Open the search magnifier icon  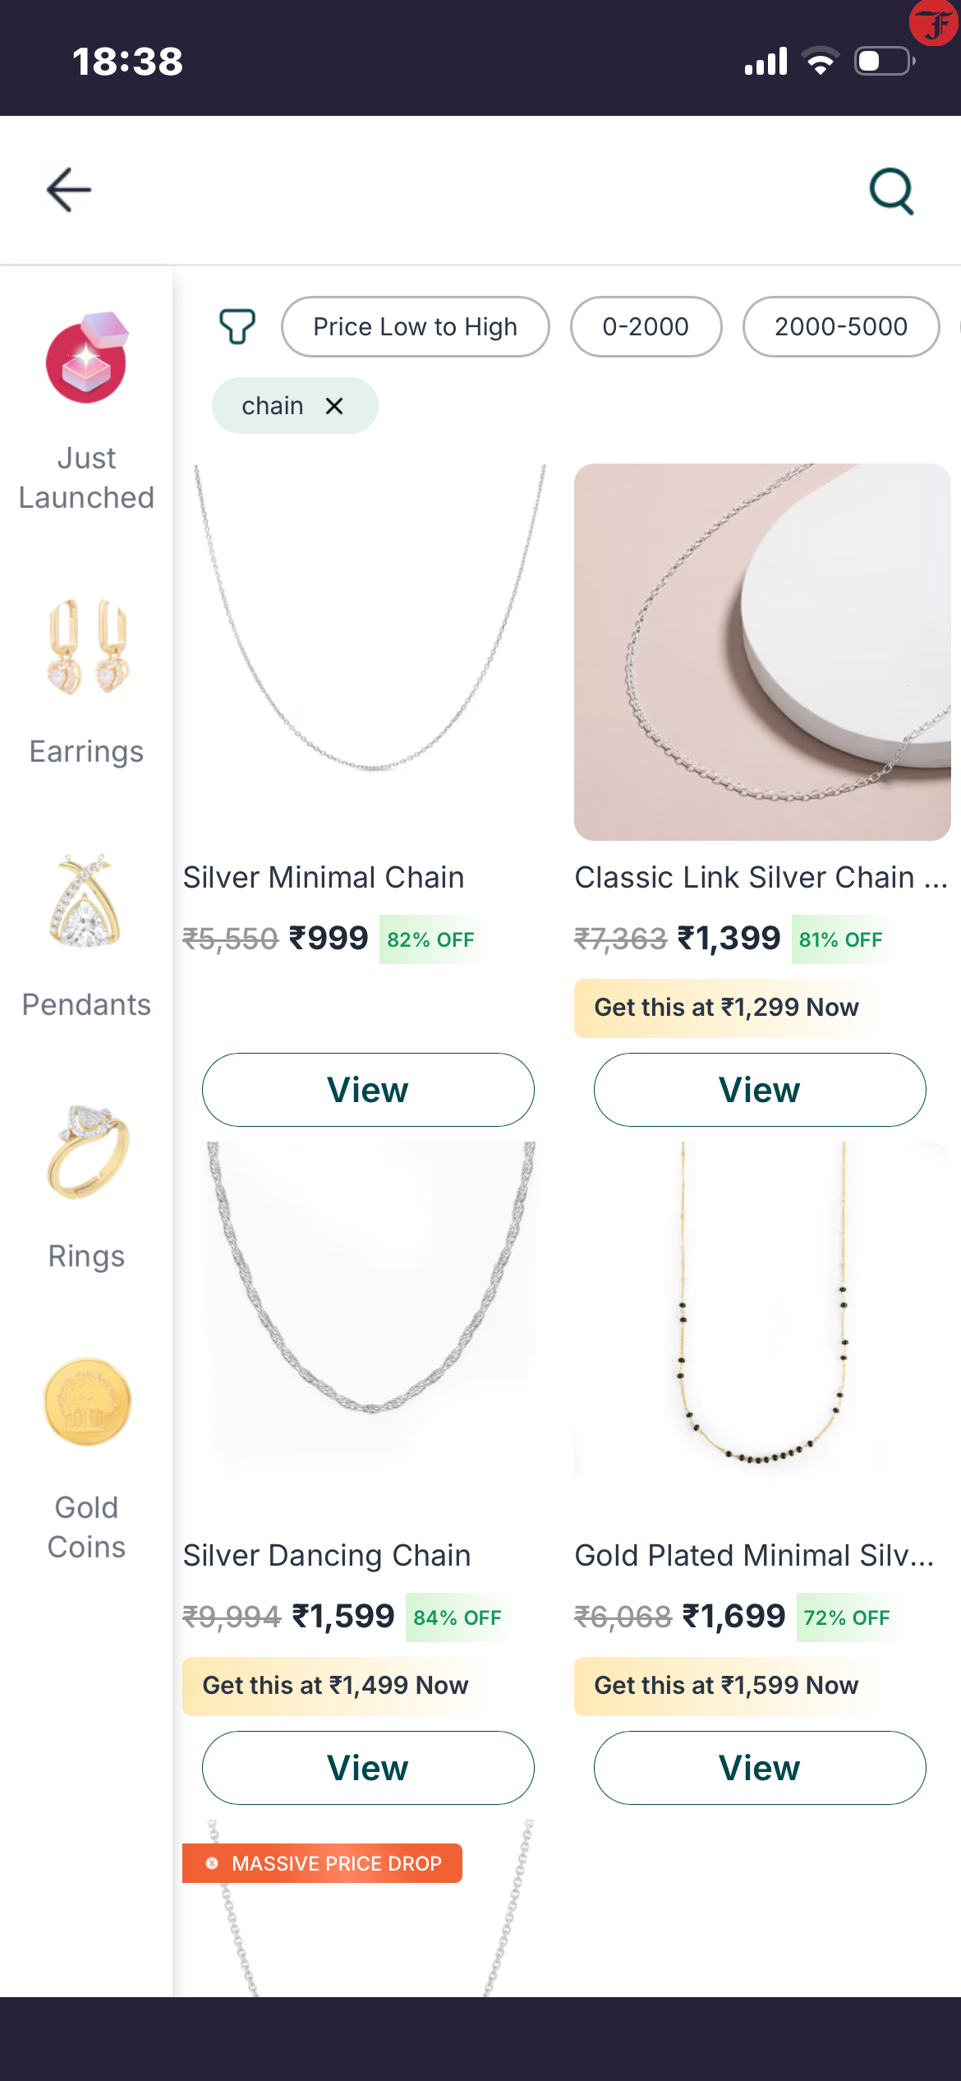tap(891, 191)
